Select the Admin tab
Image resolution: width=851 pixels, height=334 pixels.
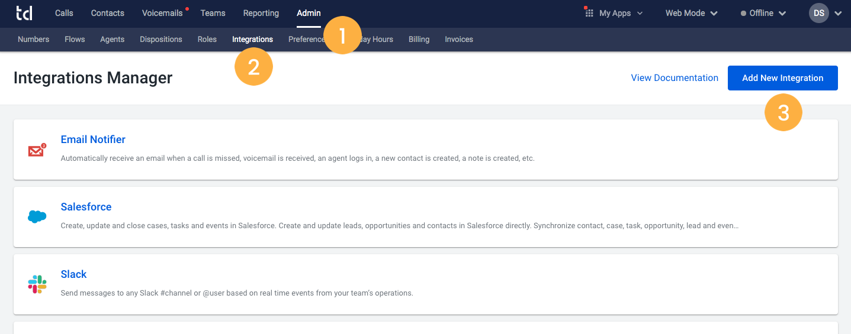(309, 13)
